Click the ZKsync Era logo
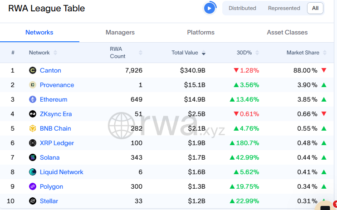 click(x=33, y=114)
